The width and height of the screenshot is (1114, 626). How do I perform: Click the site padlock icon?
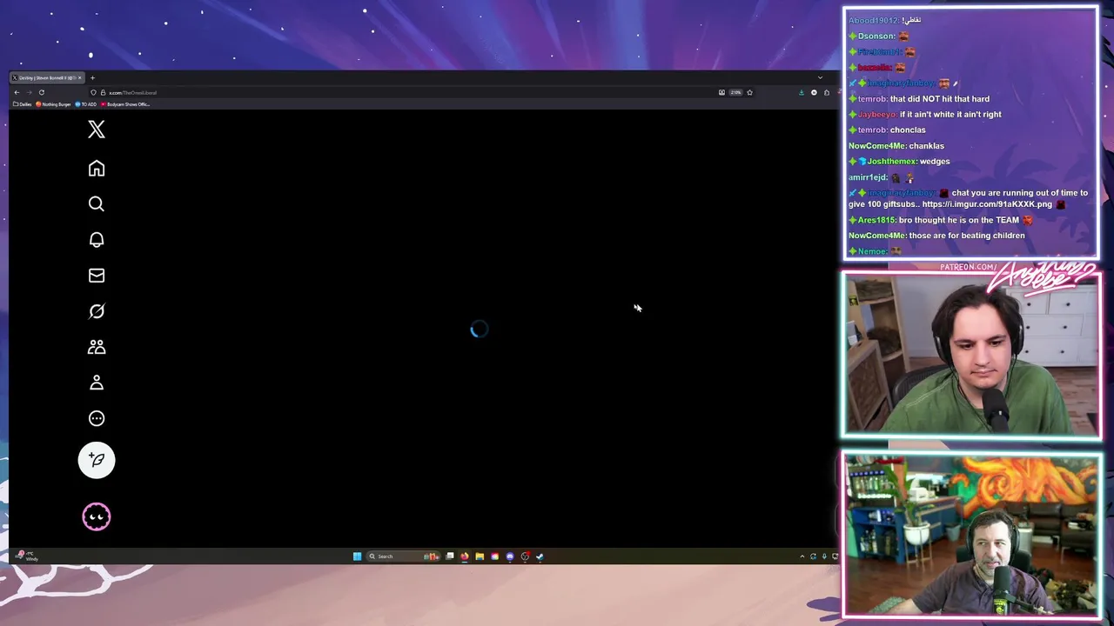103,92
